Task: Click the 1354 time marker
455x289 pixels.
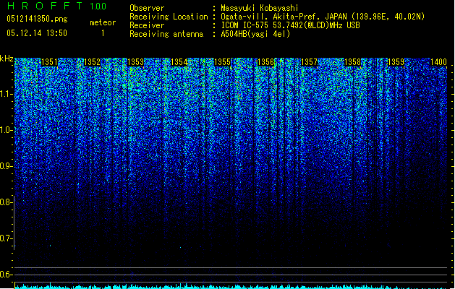Action: tap(179, 62)
